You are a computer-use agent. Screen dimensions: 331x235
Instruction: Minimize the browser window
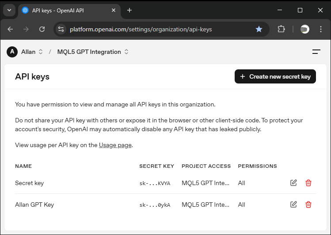point(280,10)
